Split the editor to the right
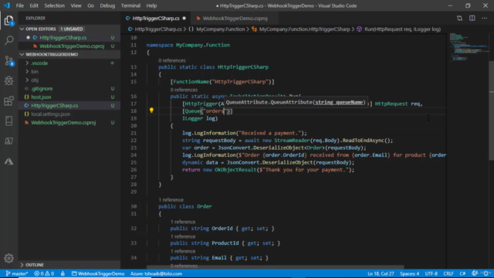This screenshot has height=278, width=494. point(472,19)
